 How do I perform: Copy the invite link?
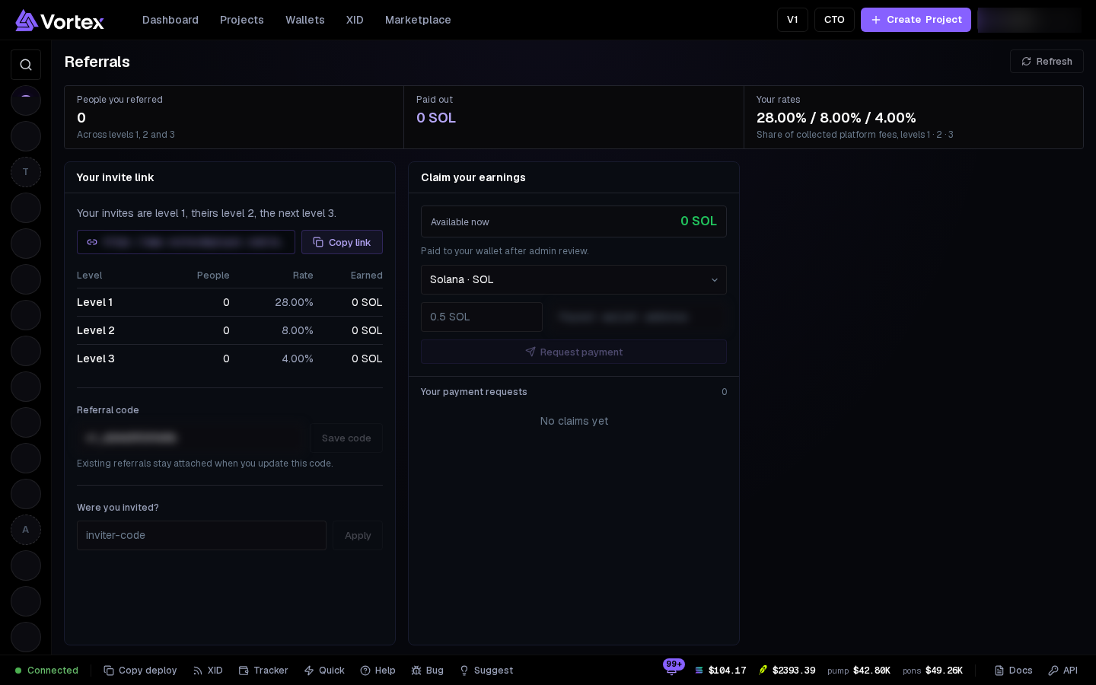click(342, 242)
